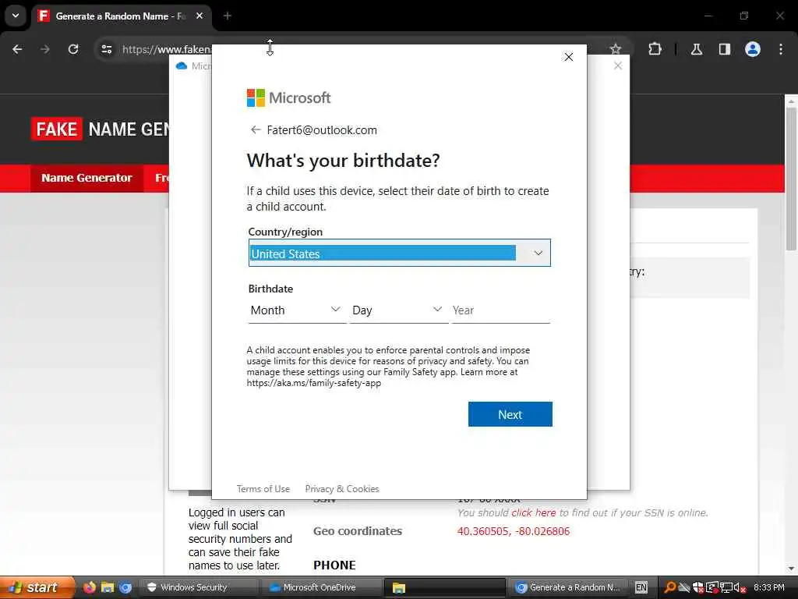Switch to Generate a Random N... taskbar item
Image resolution: width=798 pixels, height=599 pixels.
pyautogui.click(x=568, y=587)
